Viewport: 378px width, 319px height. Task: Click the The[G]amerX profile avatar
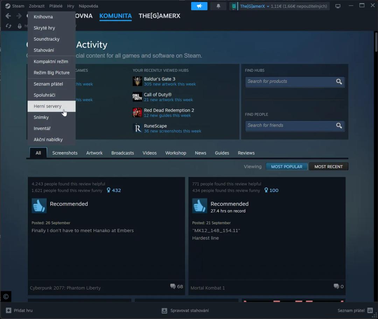[x=233, y=6]
